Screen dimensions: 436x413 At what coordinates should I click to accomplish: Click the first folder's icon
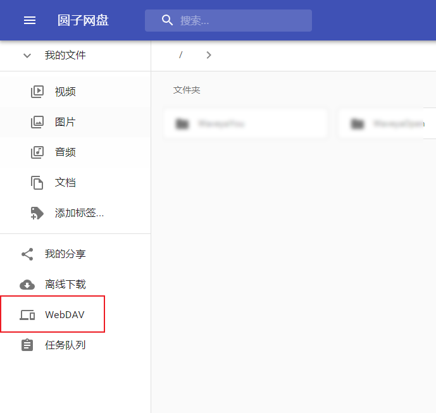point(183,123)
